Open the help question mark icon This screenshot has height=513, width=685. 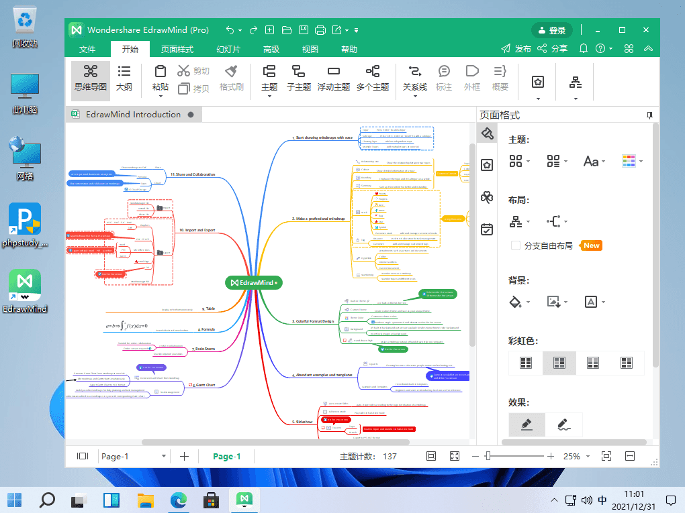pos(600,48)
